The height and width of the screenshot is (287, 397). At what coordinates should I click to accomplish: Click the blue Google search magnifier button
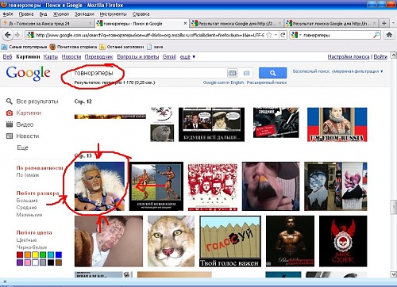coord(272,73)
